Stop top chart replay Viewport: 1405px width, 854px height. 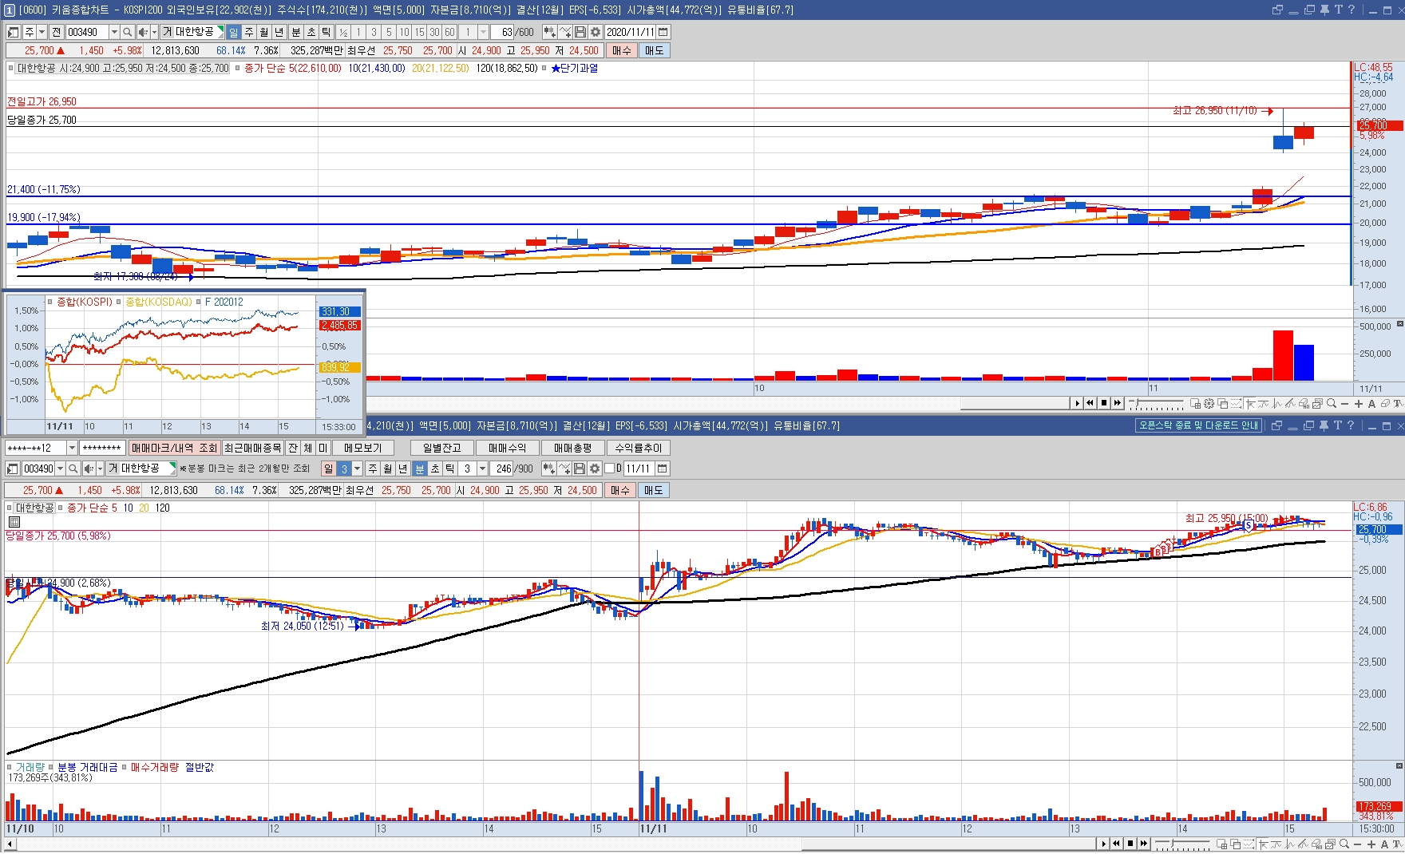tap(1104, 403)
